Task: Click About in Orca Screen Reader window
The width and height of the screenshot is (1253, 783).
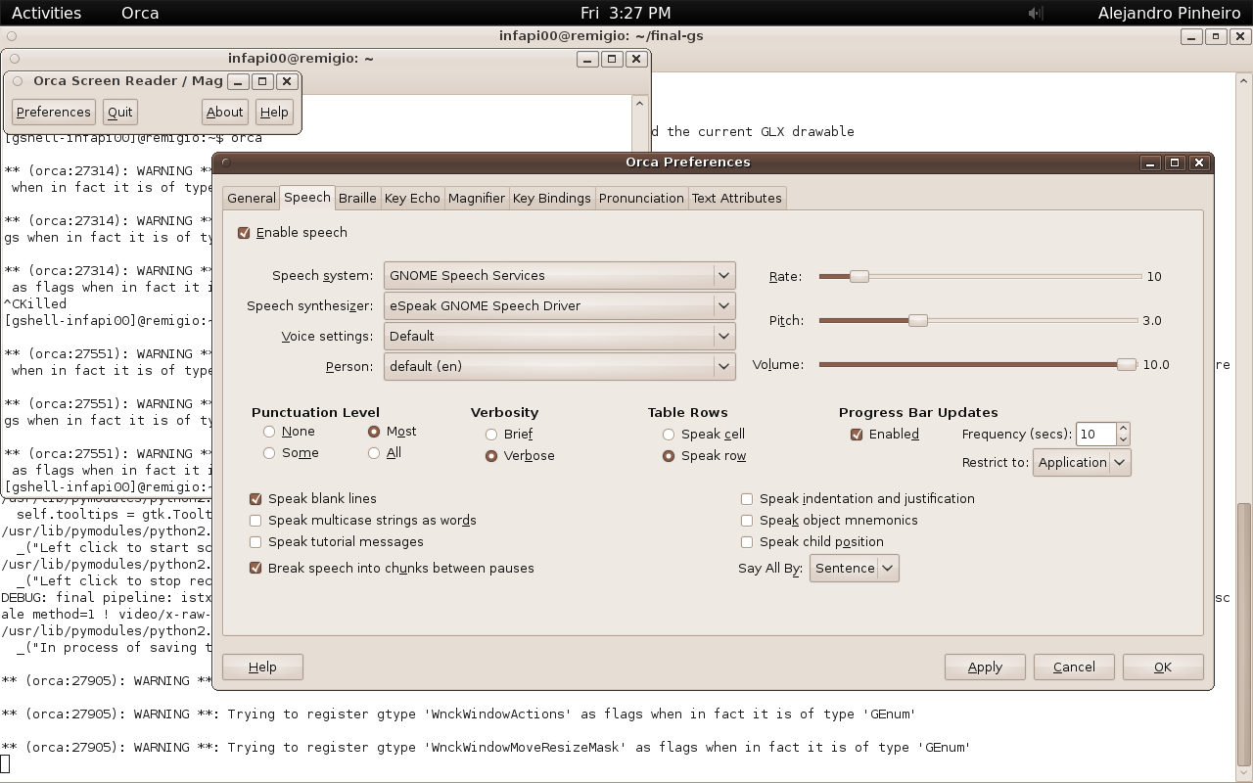Action: pyautogui.click(x=224, y=112)
